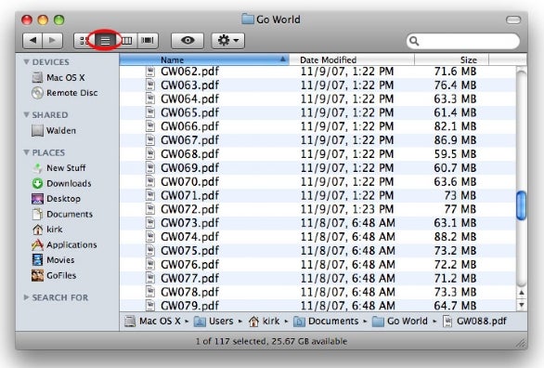Open Documents in the sidebar
This screenshot has height=368, width=544.
62,214
